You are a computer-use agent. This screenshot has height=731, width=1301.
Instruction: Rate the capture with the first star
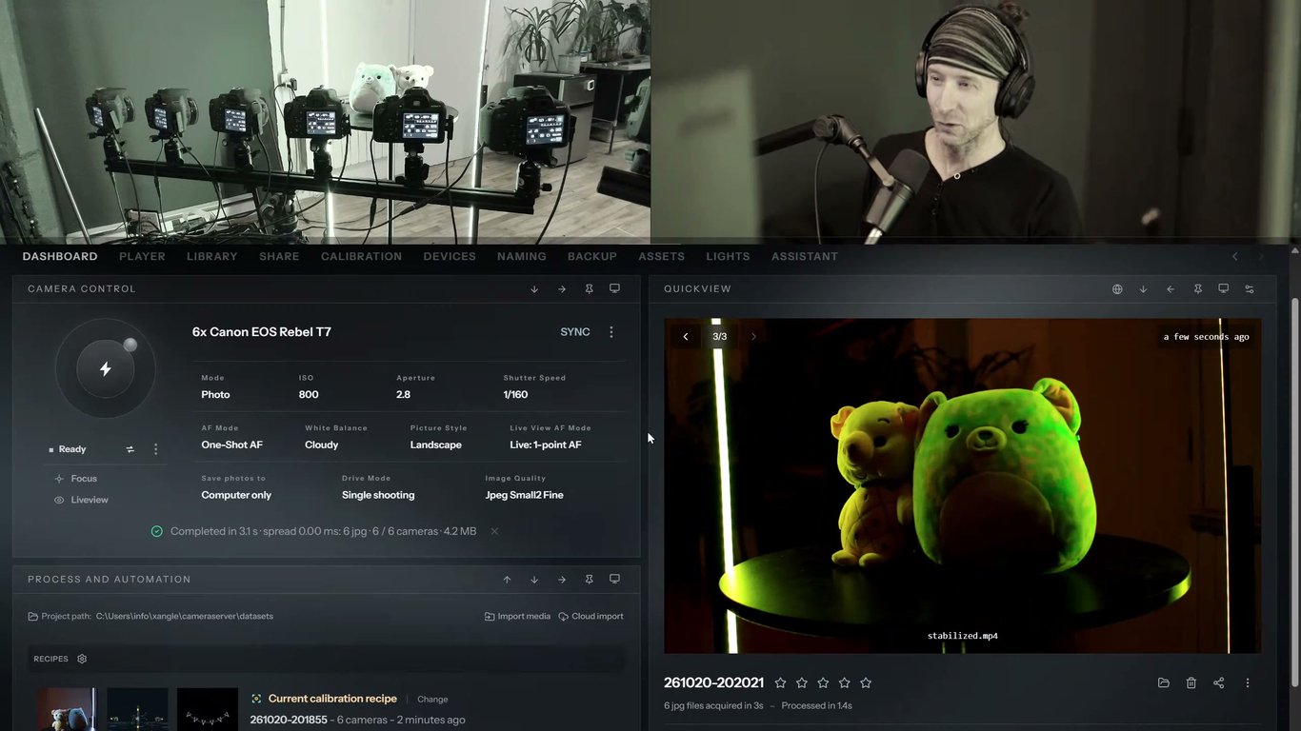pyautogui.click(x=781, y=682)
